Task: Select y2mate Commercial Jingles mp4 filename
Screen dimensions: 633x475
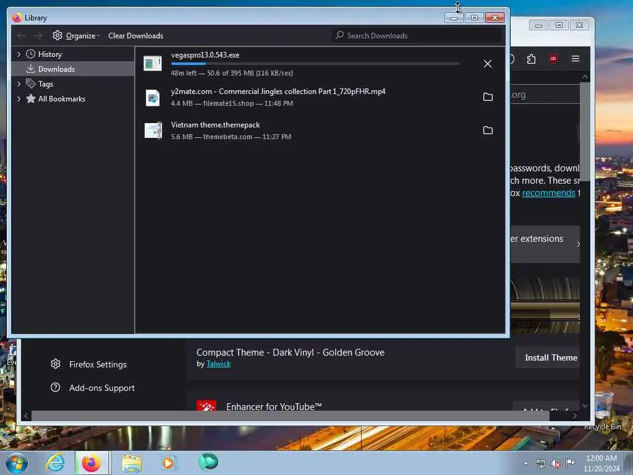Action: (278, 92)
